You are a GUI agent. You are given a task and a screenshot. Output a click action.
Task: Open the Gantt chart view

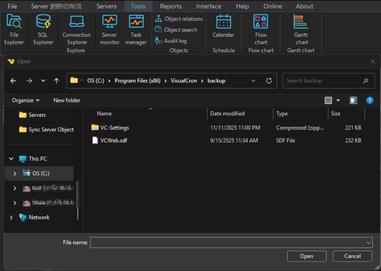click(301, 29)
